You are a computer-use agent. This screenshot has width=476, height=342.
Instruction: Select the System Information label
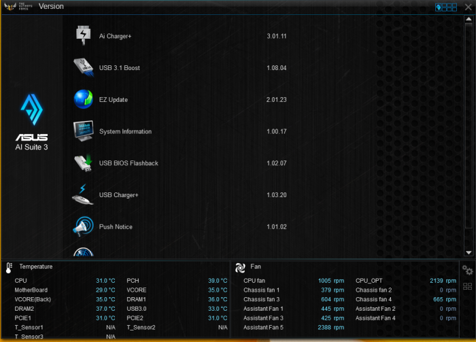[125, 131]
